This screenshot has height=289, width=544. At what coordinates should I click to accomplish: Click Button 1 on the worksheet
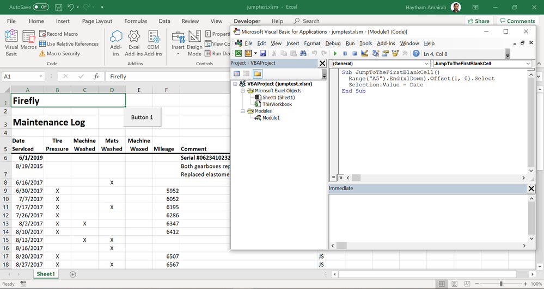142,117
